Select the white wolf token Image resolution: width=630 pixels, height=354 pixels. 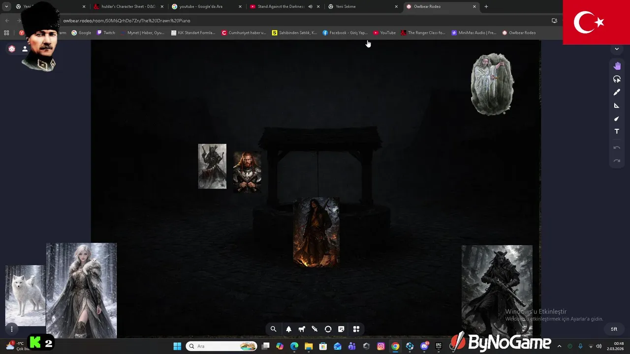click(25, 295)
